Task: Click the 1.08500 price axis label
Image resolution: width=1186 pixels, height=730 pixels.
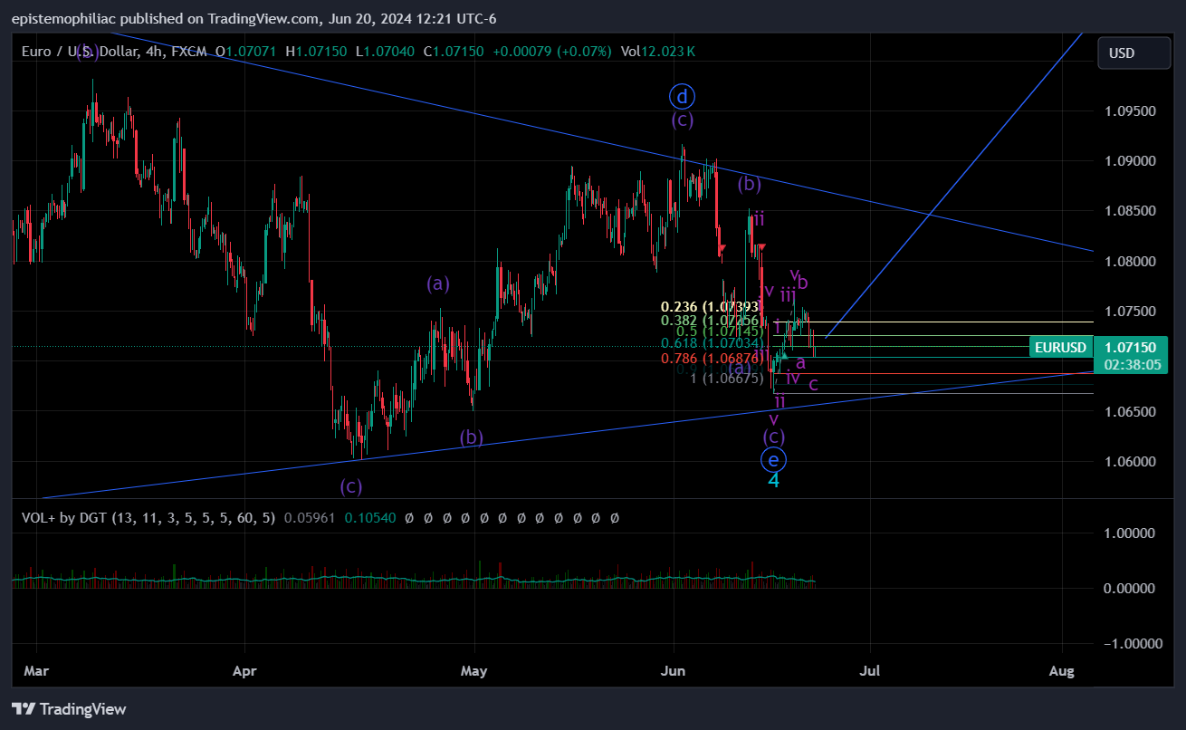Action: coord(1131,211)
